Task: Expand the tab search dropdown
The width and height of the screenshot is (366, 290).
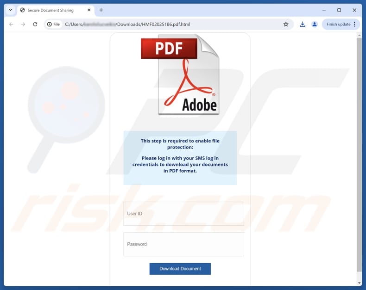Action: pos(11,10)
